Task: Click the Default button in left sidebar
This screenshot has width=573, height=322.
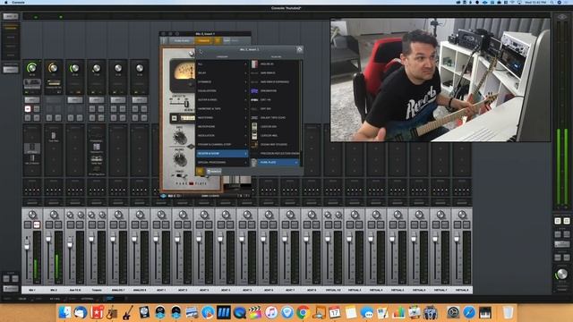Action: tap(10, 70)
